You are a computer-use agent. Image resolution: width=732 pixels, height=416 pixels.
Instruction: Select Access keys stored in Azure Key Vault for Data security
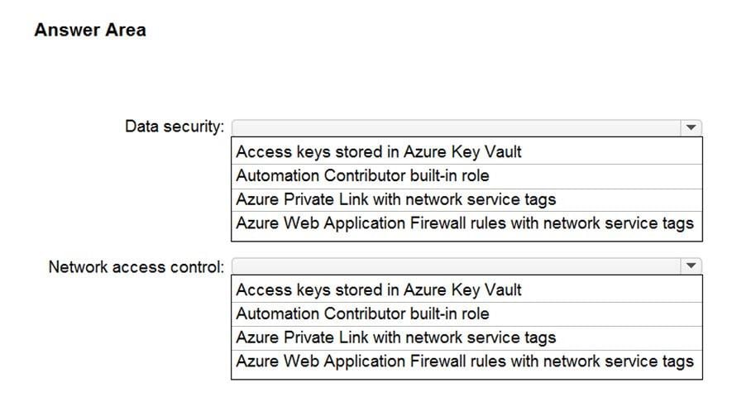pos(466,151)
